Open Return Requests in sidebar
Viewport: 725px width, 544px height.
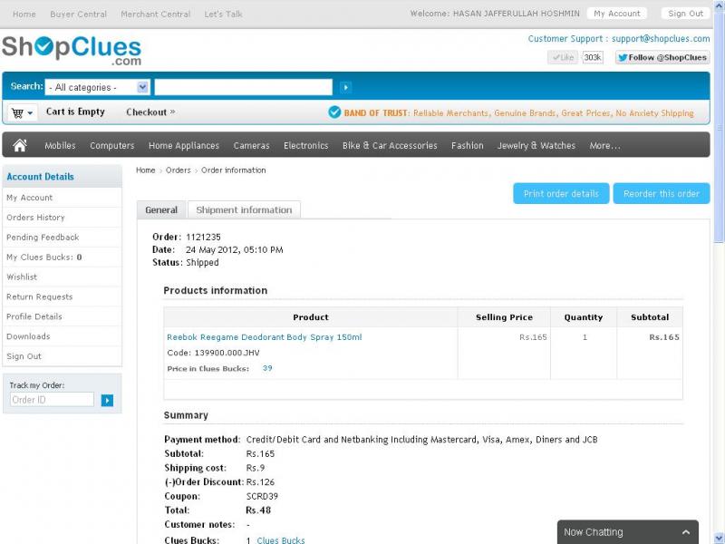pyautogui.click(x=39, y=297)
